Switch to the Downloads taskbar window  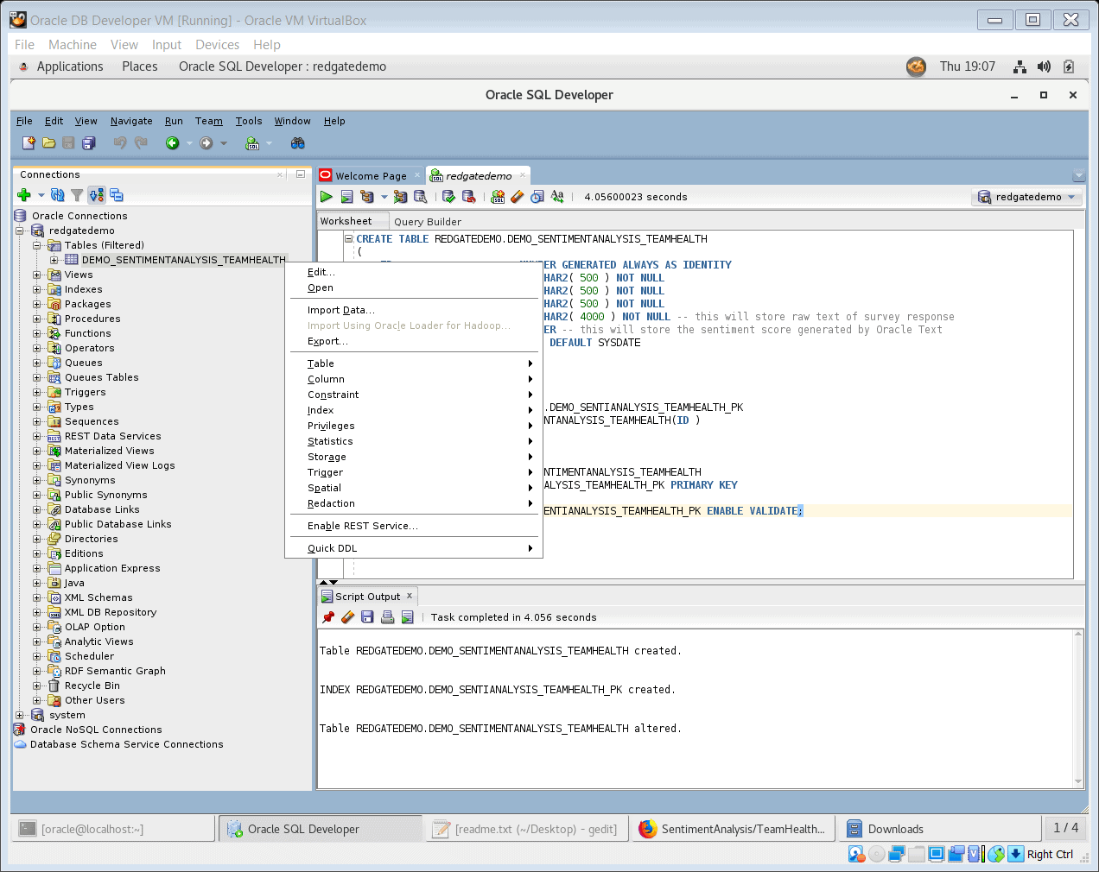(940, 829)
